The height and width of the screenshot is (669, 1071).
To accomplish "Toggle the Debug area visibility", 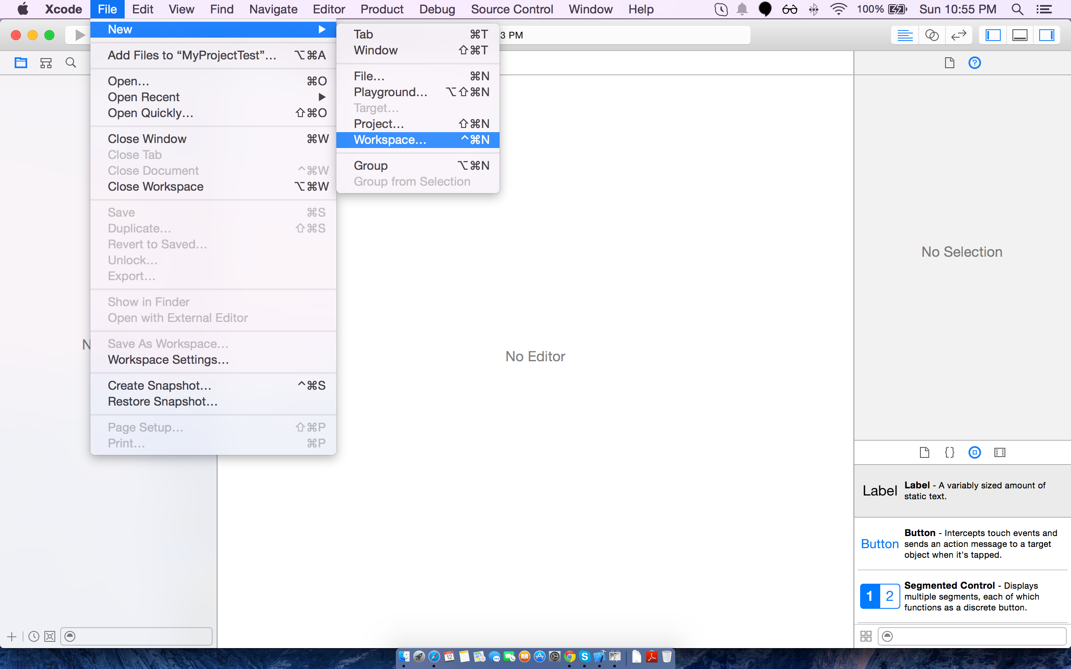I will [1020, 35].
